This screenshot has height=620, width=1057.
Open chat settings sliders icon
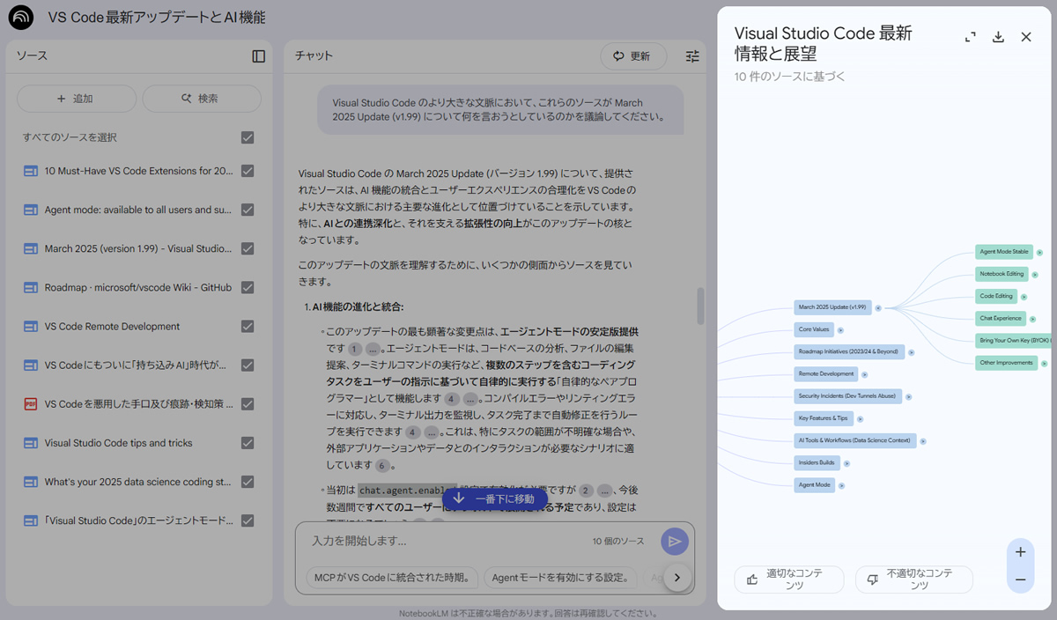pyautogui.click(x=692, y=56)
